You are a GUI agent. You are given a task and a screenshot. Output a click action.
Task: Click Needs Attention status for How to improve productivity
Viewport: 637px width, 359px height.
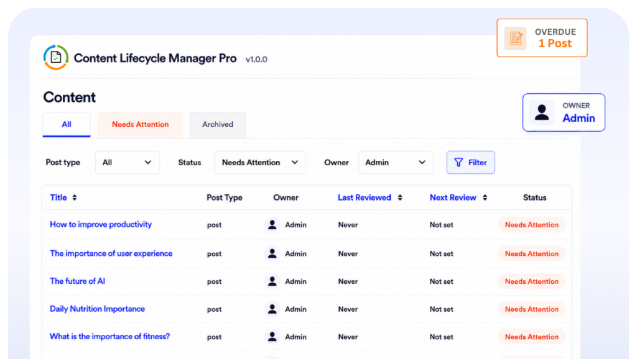coord(531,225)
